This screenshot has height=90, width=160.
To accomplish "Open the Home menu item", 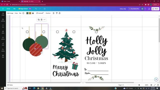I will pyautogui.click(x=8, y=9).
